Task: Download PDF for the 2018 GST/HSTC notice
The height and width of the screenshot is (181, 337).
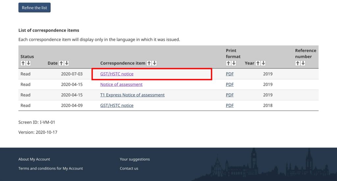Action: 230,105
